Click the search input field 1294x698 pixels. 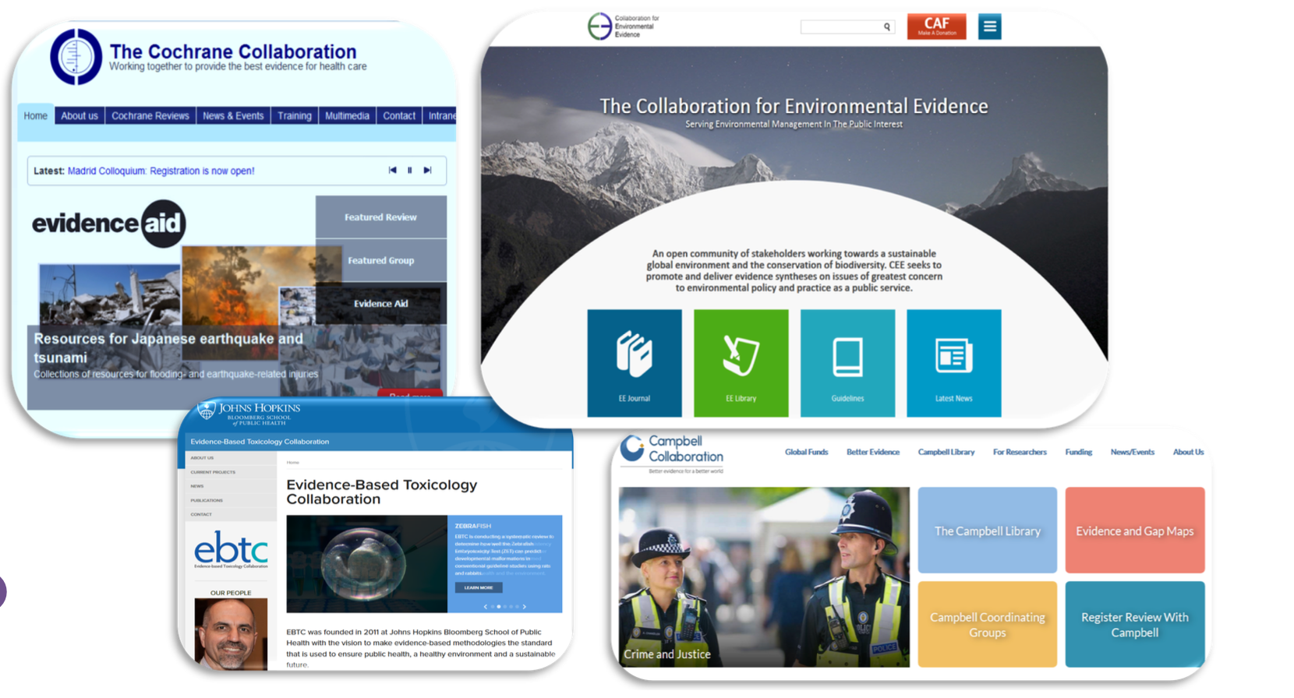pyautogui.click(x=840, y=27)
